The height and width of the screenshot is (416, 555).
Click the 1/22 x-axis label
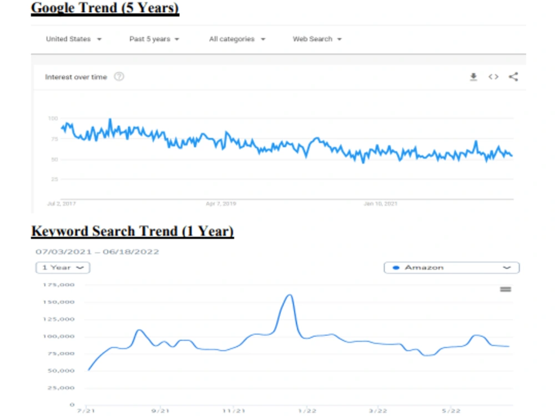pos(307,410)
